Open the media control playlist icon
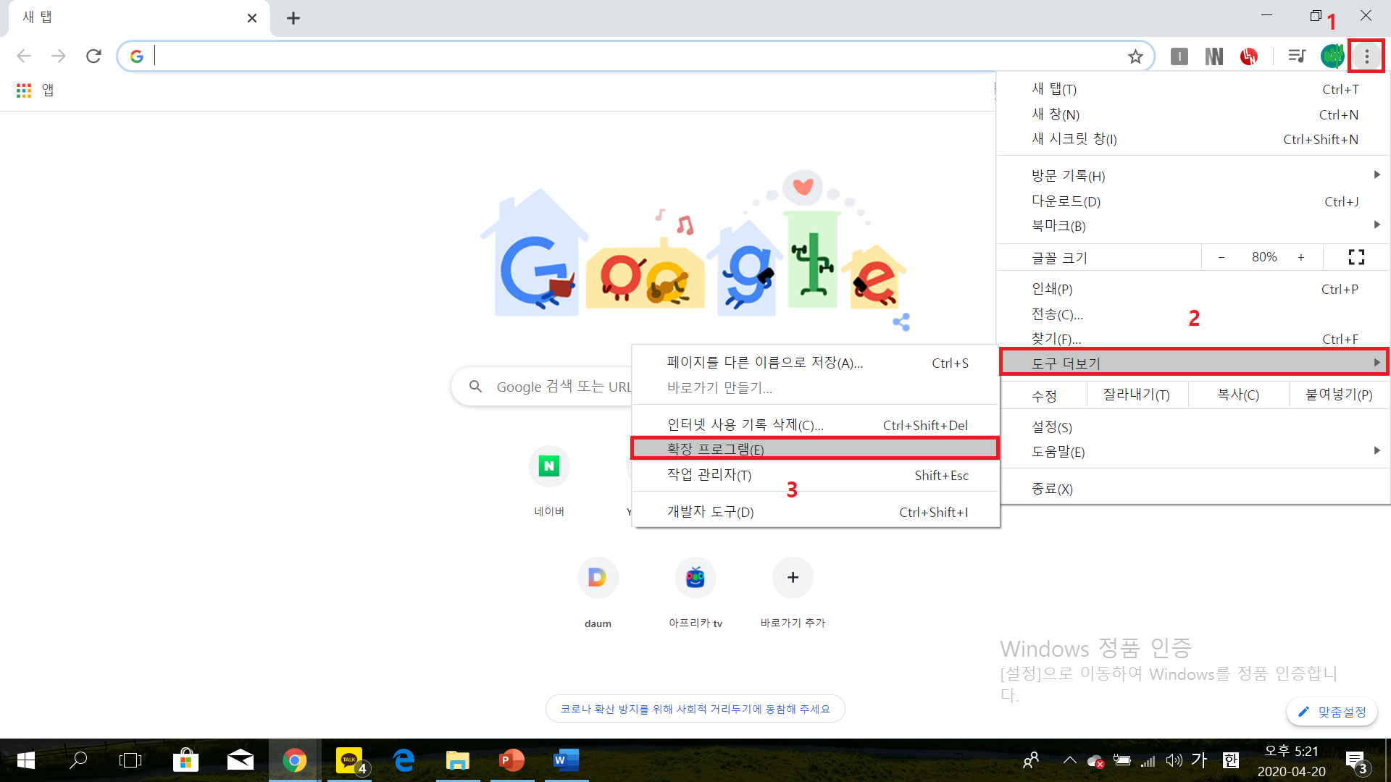 click(x=1297, y=56)
